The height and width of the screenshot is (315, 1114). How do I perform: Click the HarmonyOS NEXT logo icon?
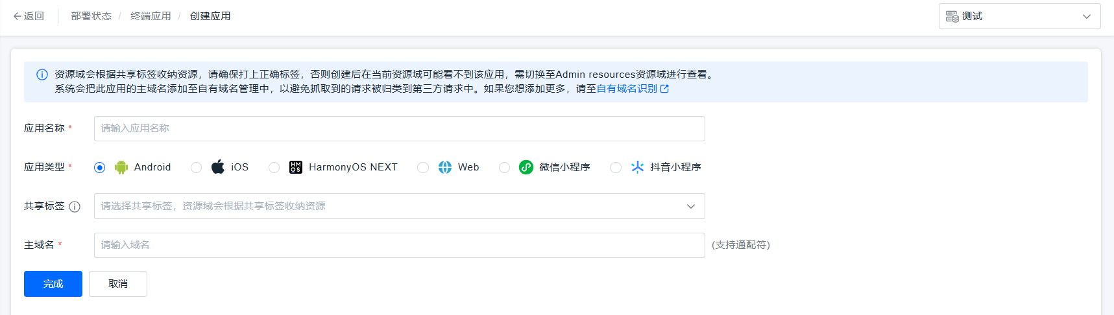click(296, 167)
